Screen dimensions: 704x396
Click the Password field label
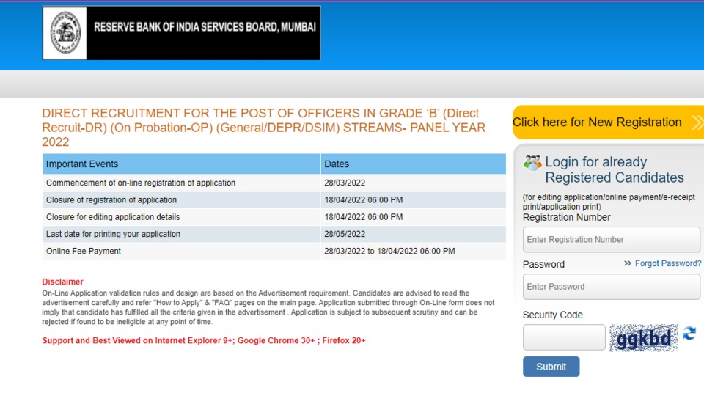click(x=543, y=264)
